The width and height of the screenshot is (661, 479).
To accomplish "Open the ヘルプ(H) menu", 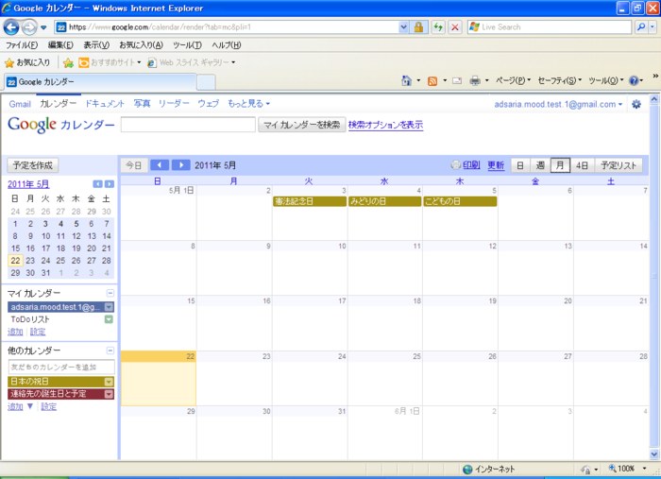I will tap(227, 45).
